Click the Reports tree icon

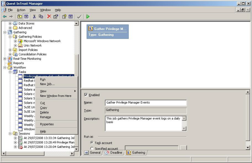(10, 63)
